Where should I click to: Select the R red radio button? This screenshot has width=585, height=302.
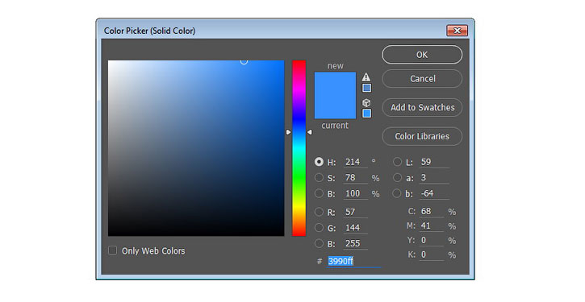pyautogui.click(x=319, y=212)
